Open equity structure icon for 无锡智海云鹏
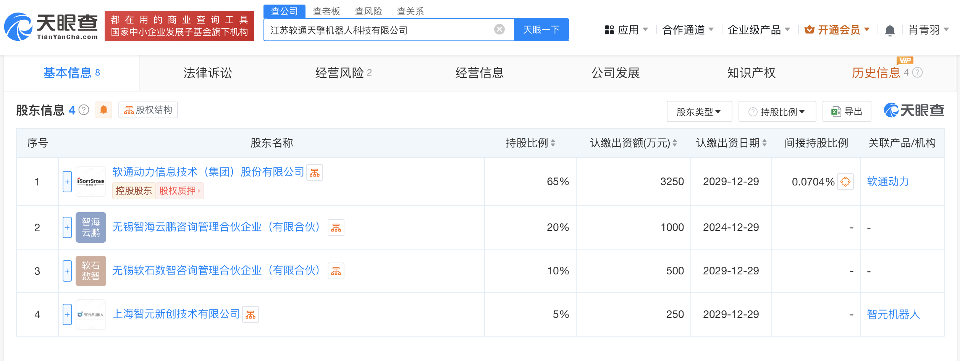This screenshot has height=361, width=960. tap(336, 228)
